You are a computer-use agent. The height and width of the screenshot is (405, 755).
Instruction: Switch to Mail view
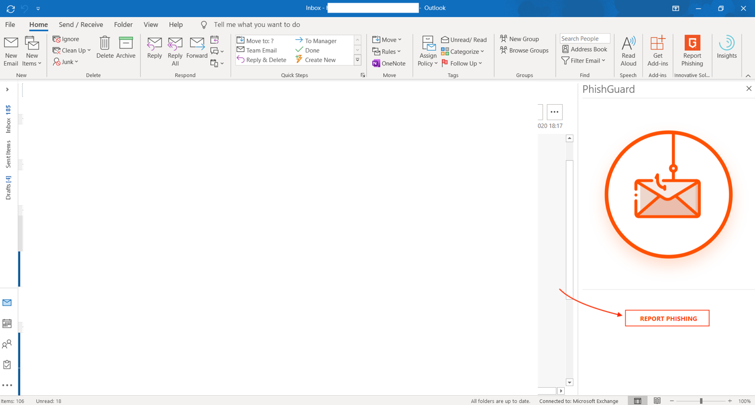click(7, 303)
